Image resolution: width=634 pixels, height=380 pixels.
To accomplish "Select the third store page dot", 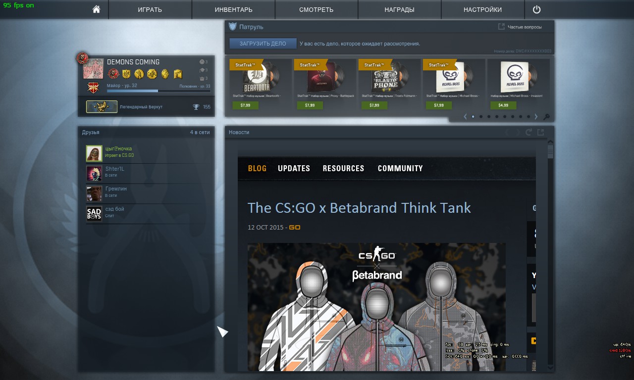I will (x=489, y=117).
